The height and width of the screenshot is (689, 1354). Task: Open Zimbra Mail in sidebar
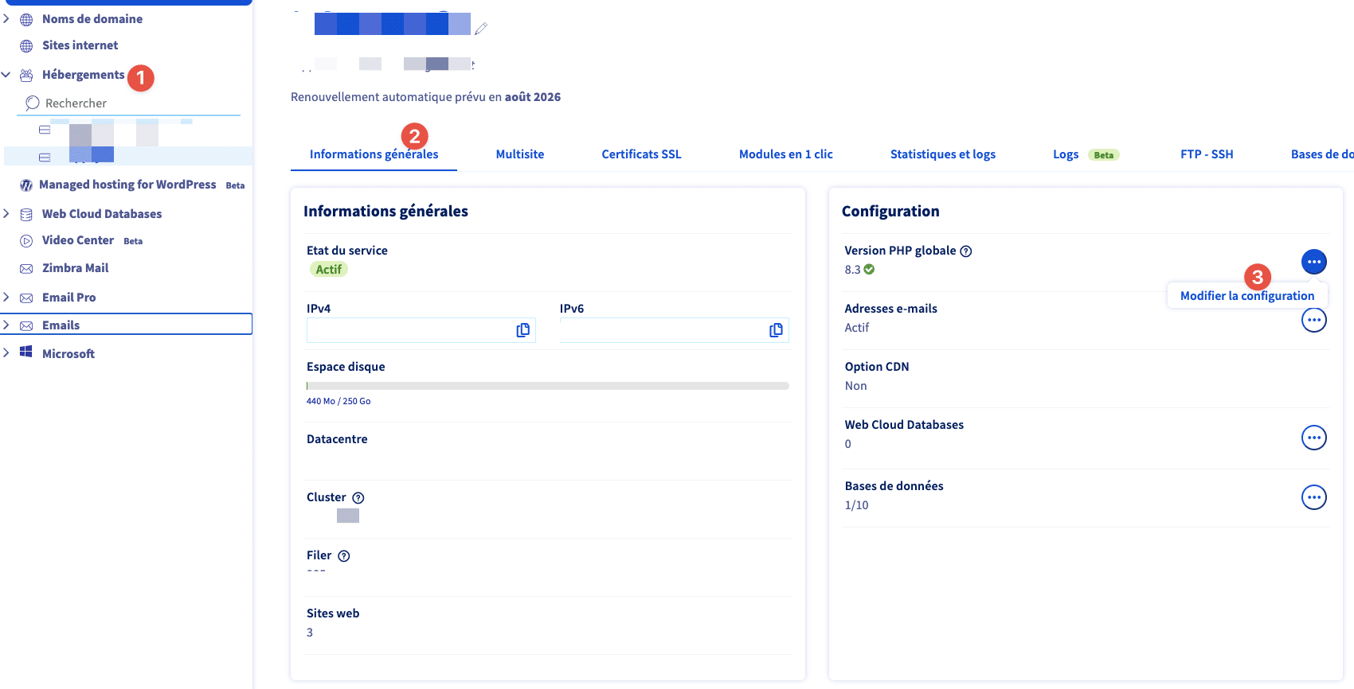click(x=75, y=268)
